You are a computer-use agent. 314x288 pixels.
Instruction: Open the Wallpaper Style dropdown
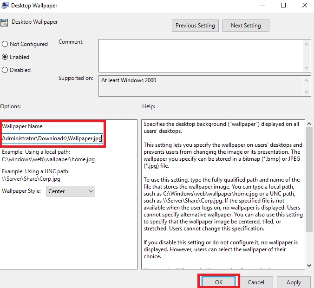coord(71,191)
